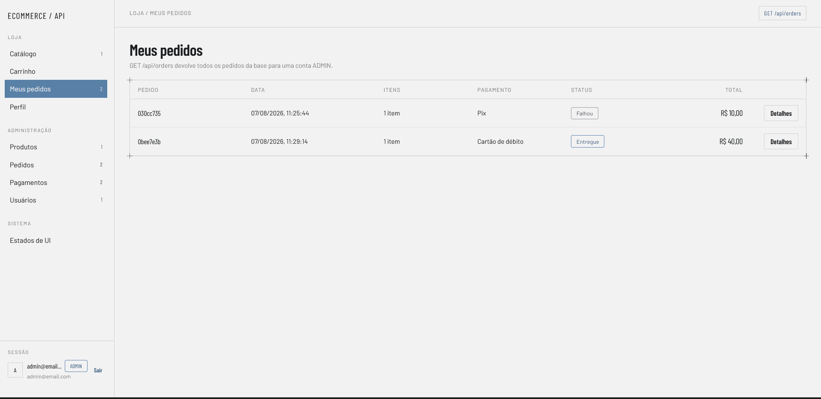This screenshot has width=821, height=399.
Task: Click the PAGAMENTO column header
Action: [x=494, y=90]
